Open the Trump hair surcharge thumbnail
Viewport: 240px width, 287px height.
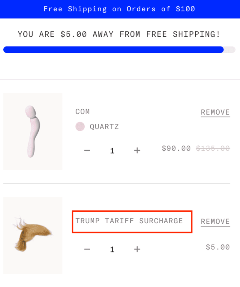point(33,235)
